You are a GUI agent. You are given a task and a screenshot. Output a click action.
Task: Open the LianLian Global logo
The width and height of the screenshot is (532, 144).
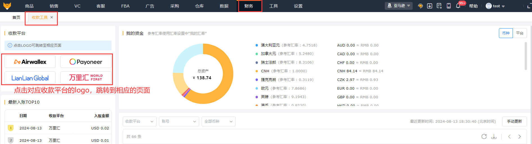click(30, 78)
